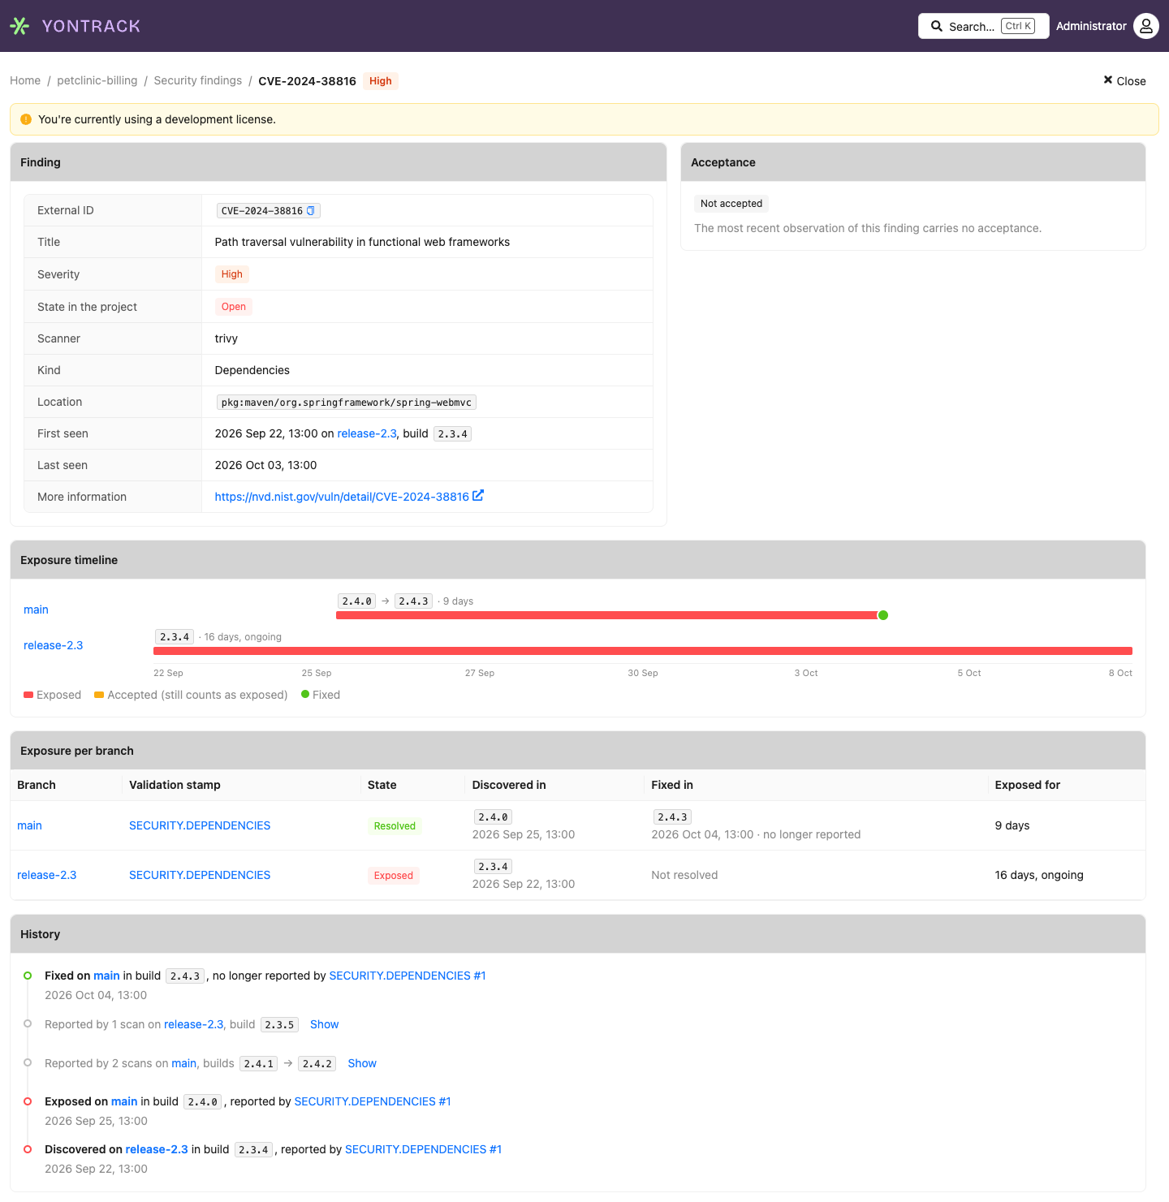Click the Open state badge in Finding
Viewport: 1169px width, 1202px height.
pyautogui.click(x=234, y=307)
